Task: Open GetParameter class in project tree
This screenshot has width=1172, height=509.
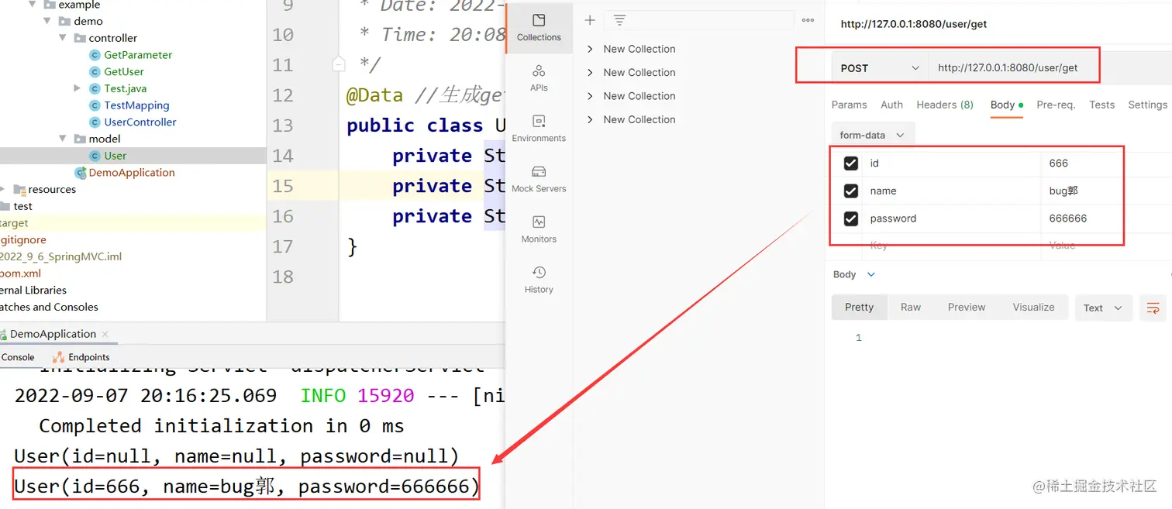Action: pyautogui.click(x=138, y=54)
